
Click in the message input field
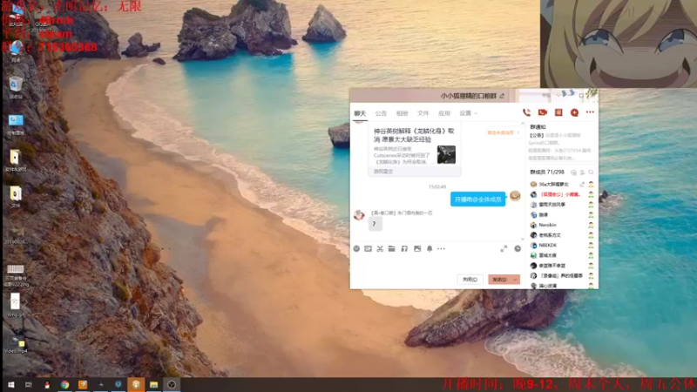coord(437,263)
